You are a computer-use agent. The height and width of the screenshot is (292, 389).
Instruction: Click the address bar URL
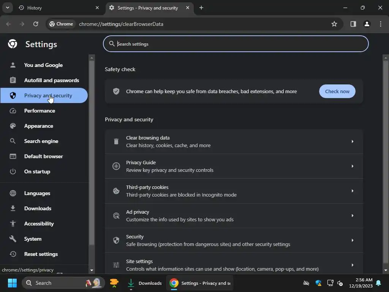(x=121, y=24)
